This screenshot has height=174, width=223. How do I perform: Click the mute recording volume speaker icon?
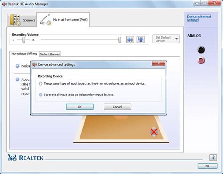(130, 40)
